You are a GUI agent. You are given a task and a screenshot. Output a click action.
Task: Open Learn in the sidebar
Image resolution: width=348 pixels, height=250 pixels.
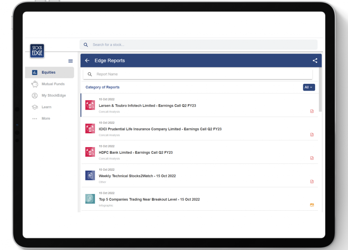50,107
